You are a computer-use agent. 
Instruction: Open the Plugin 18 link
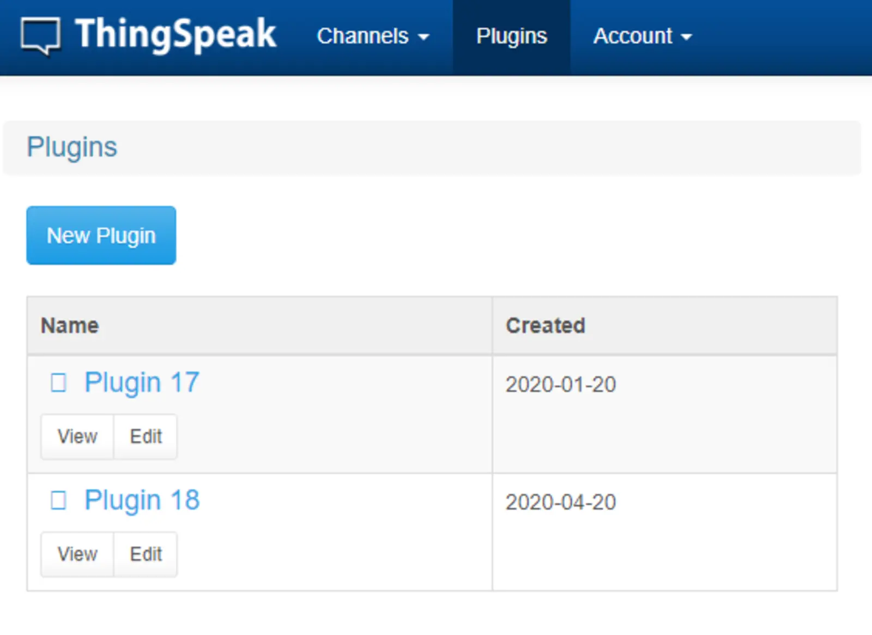click(142, 500)
